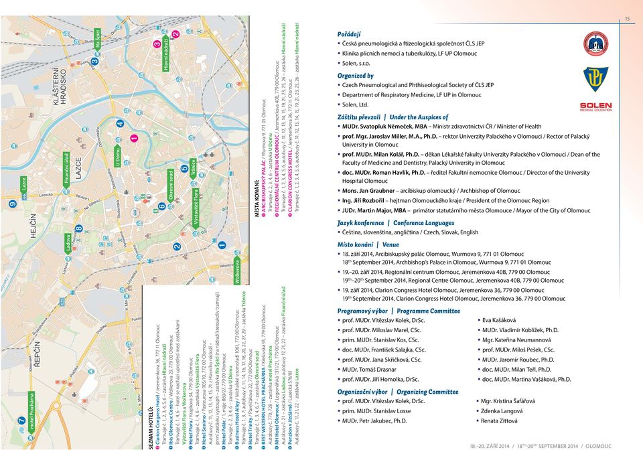Viewport: 643px width, 450px height.
Task: Click the name MUDr. Tomáš Drasnar
Action: click(x=370, y=369)
